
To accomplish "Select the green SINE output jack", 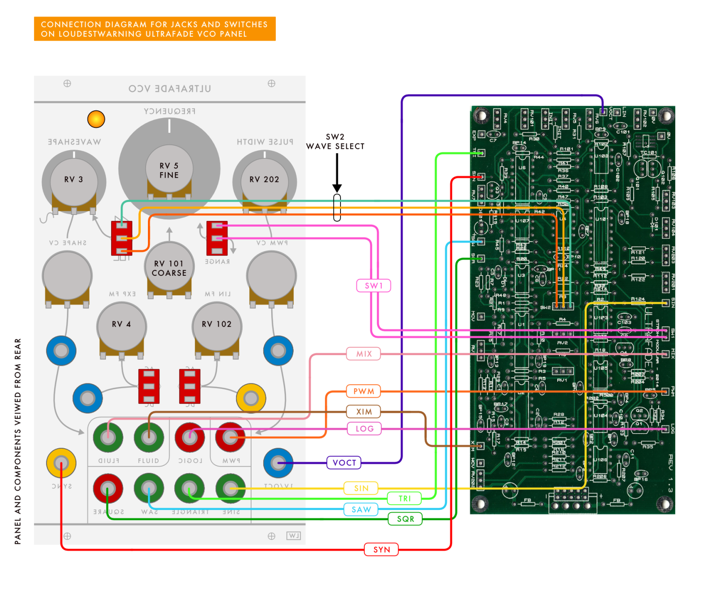I will (230, 488).
